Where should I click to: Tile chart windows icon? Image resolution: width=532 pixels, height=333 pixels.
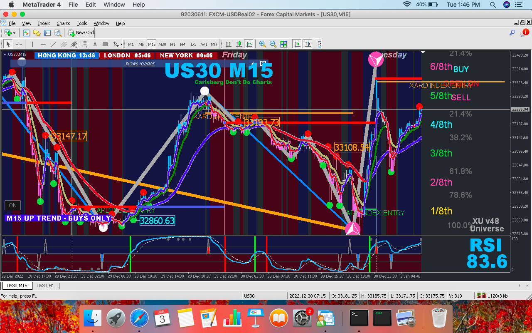(x=283, y=44)
